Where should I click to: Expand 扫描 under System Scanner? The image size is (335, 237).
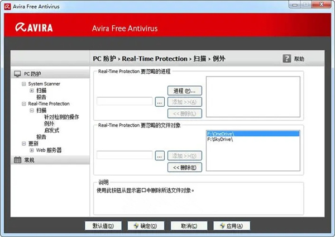(32, 91)
